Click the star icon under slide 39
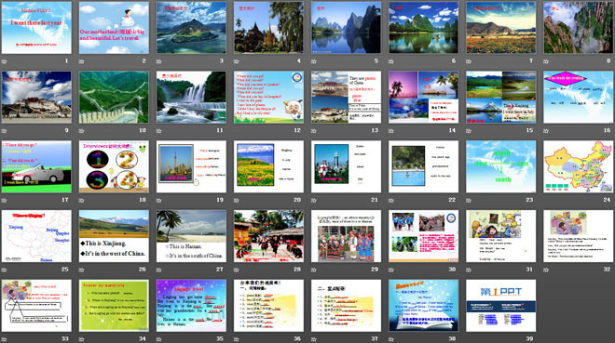This screenshot has width=615, height=343. click(469, 339)
